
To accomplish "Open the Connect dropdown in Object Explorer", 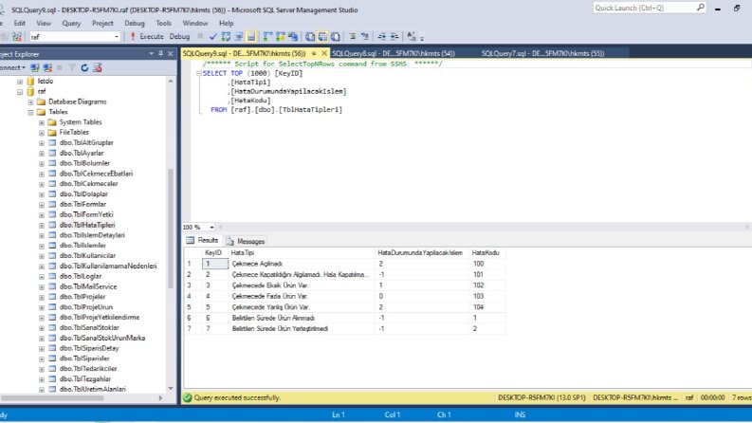I will tap(12, 67).
